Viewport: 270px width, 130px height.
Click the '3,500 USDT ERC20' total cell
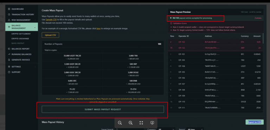[x=72, y=66]
